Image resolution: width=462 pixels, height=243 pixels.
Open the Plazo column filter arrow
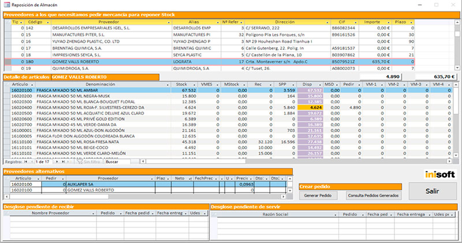click(x=411, y=23)
